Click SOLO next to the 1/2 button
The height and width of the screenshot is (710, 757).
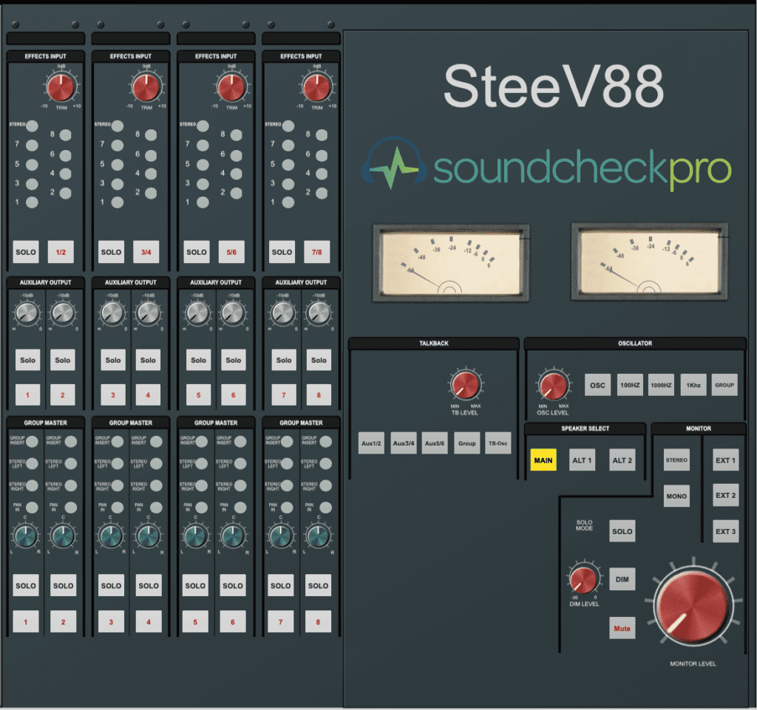(x=26, y=252)
